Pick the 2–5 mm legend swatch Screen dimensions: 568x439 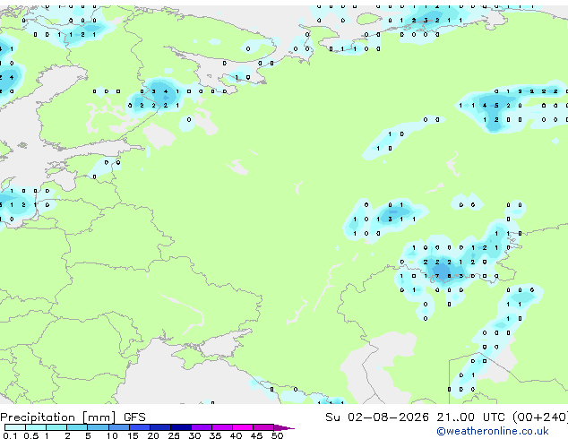(x=77, y=427)
